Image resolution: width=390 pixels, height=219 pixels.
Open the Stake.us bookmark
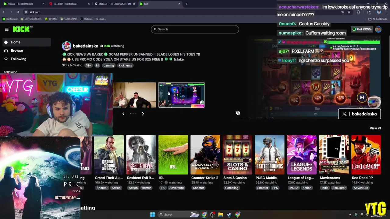pyautogui.click(x=93, y=19)
